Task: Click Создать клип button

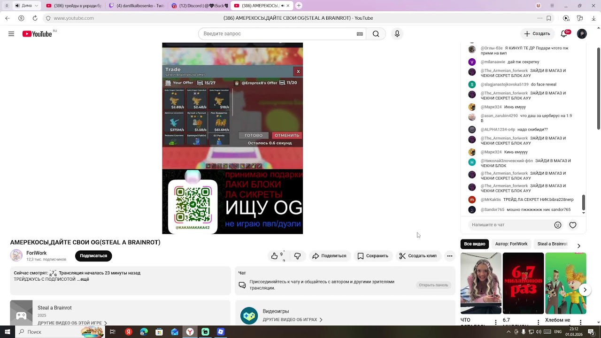Action: tap(418, 256)
